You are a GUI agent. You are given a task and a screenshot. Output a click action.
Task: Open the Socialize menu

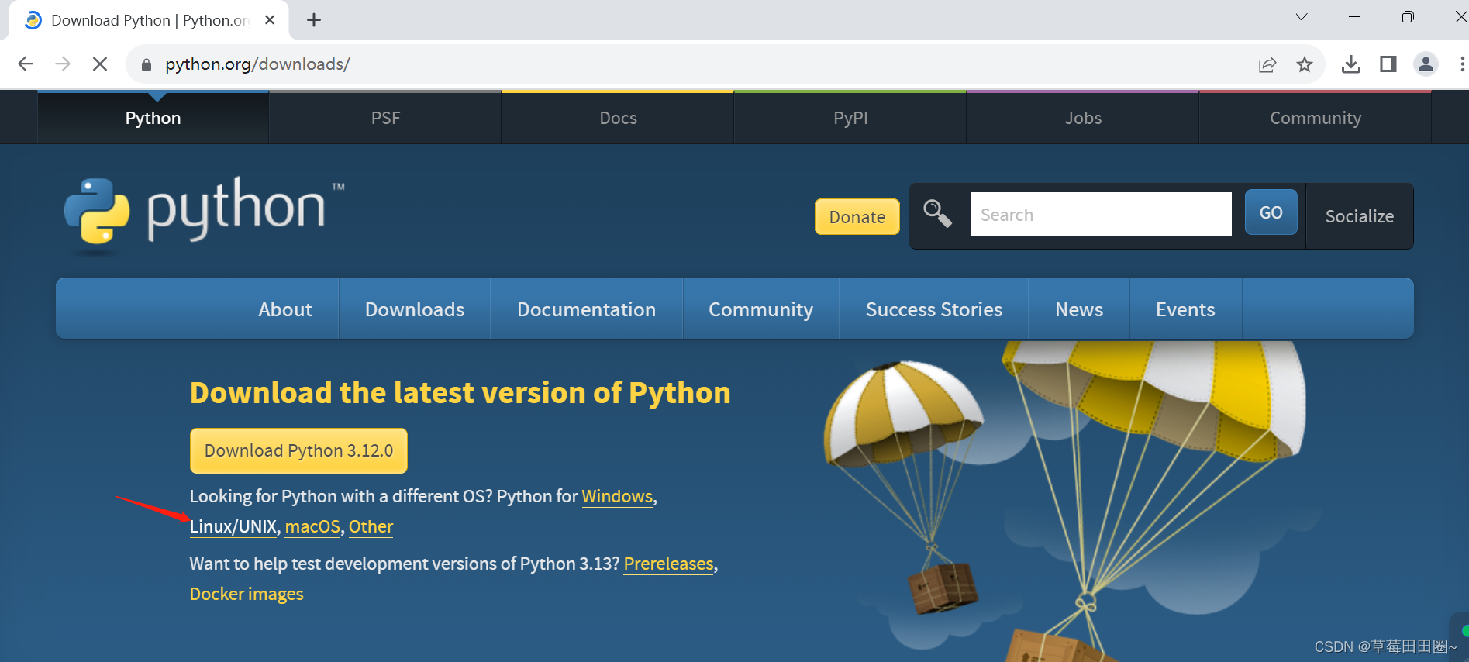coord(1359,216)
